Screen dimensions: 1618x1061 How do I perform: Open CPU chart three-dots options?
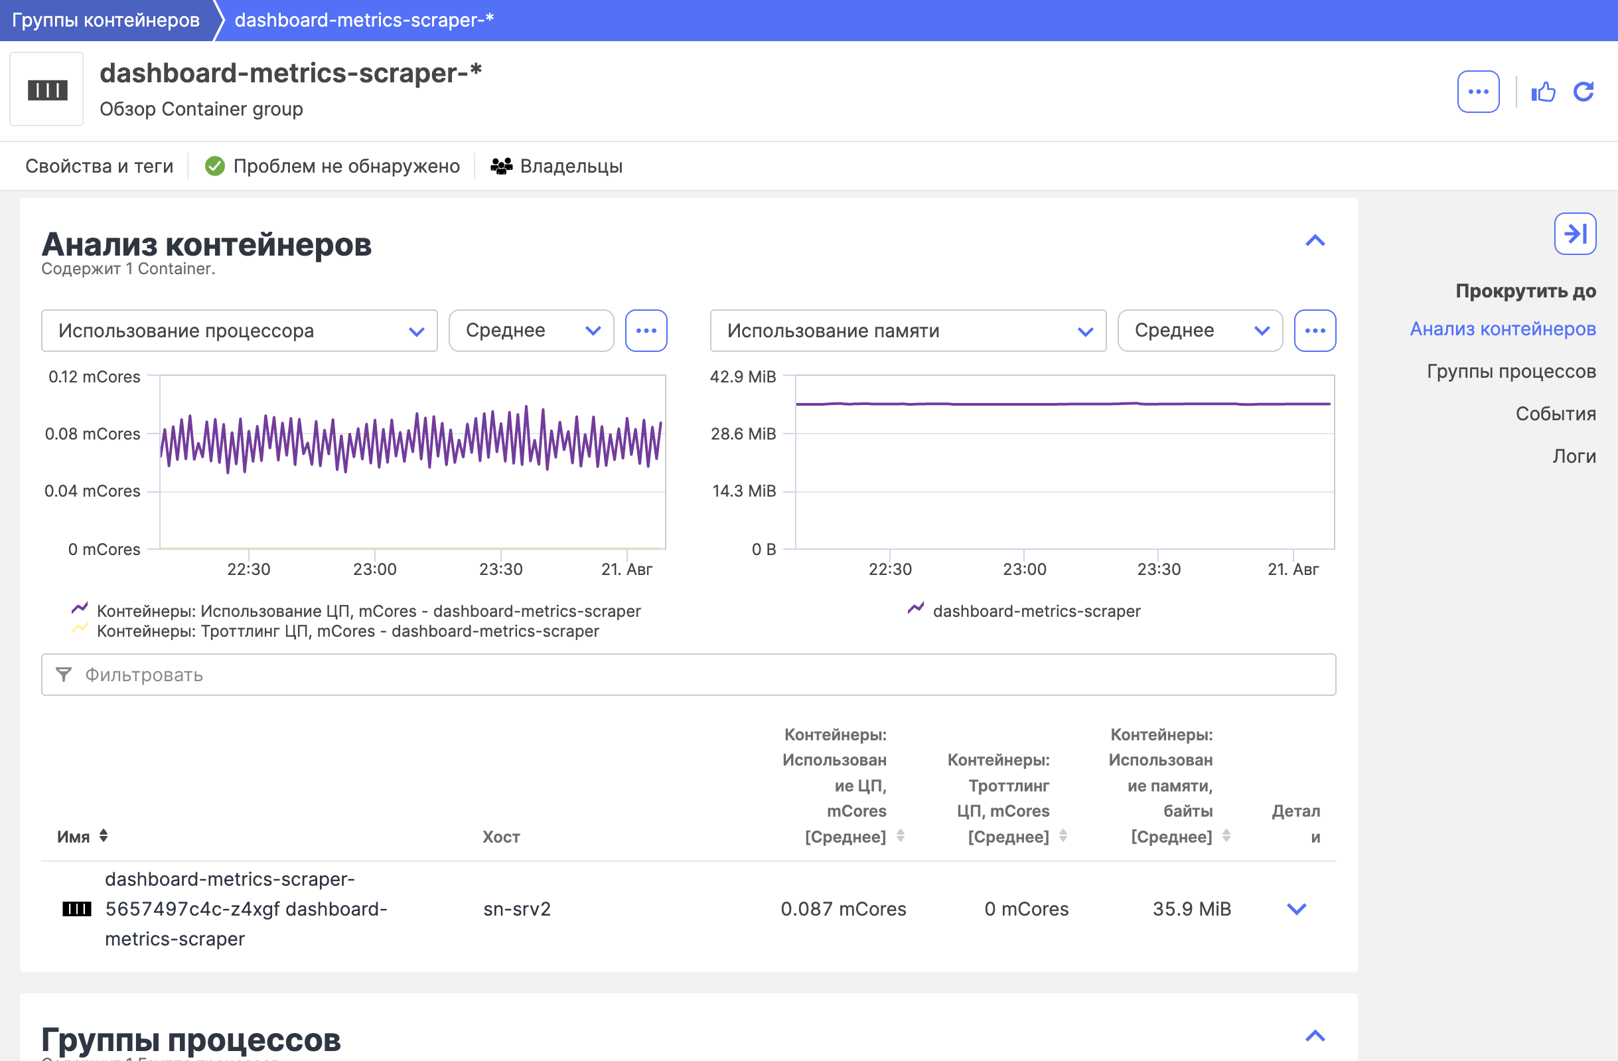pyautogui.click(x=645, y=331)
